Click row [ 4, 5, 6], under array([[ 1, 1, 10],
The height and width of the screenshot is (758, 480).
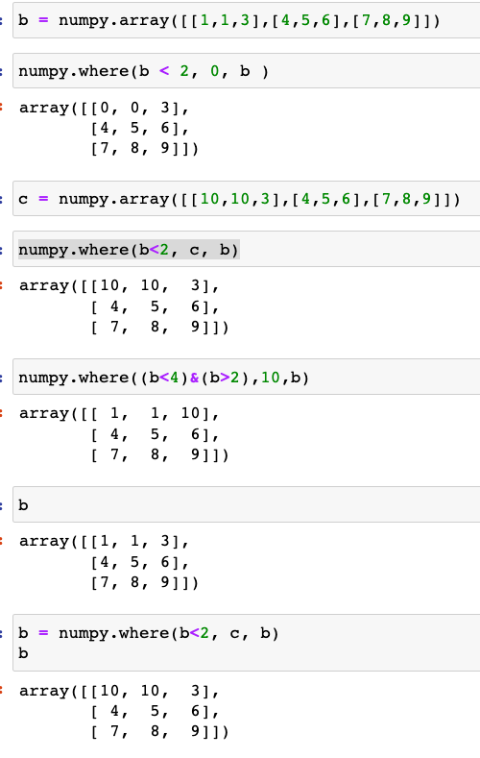(155, 434)
